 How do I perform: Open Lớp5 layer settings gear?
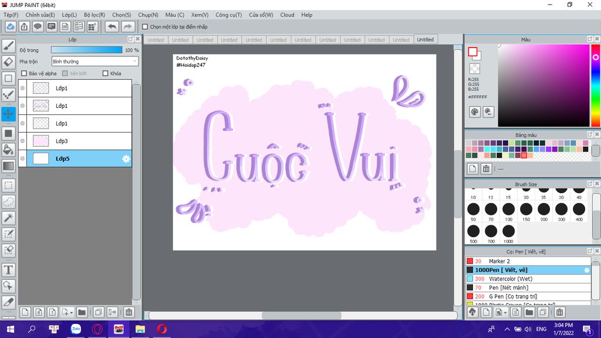coord(126,158)
